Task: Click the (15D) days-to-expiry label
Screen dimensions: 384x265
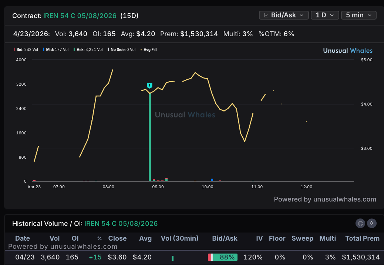Action: 129,16
